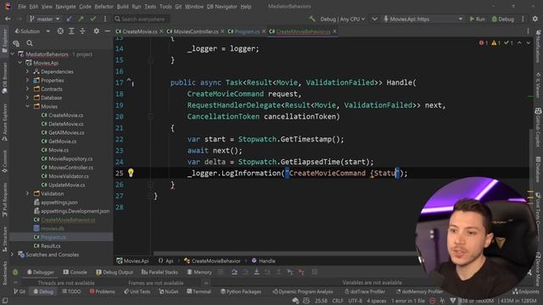The height and width of the screenshot is (305, 543).
Task: Open the Git menu
Action: pos(178,7)
